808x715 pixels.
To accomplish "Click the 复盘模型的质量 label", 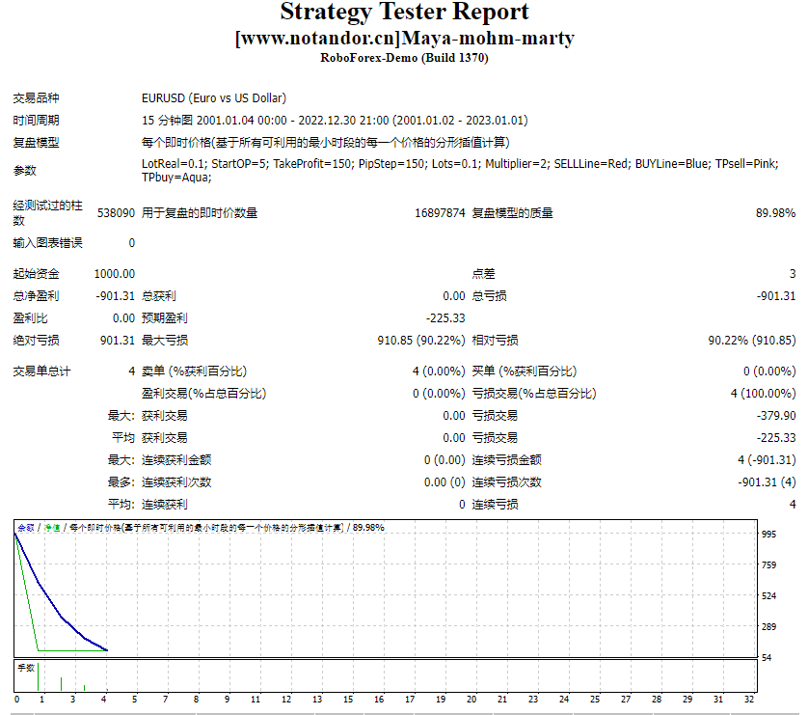I will click(512, 213).
